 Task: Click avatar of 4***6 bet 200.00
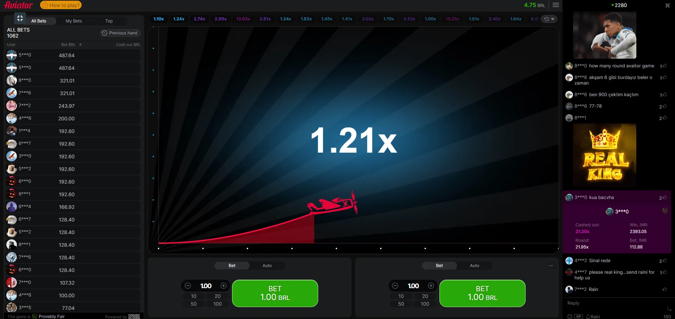(x=12, y=118)
